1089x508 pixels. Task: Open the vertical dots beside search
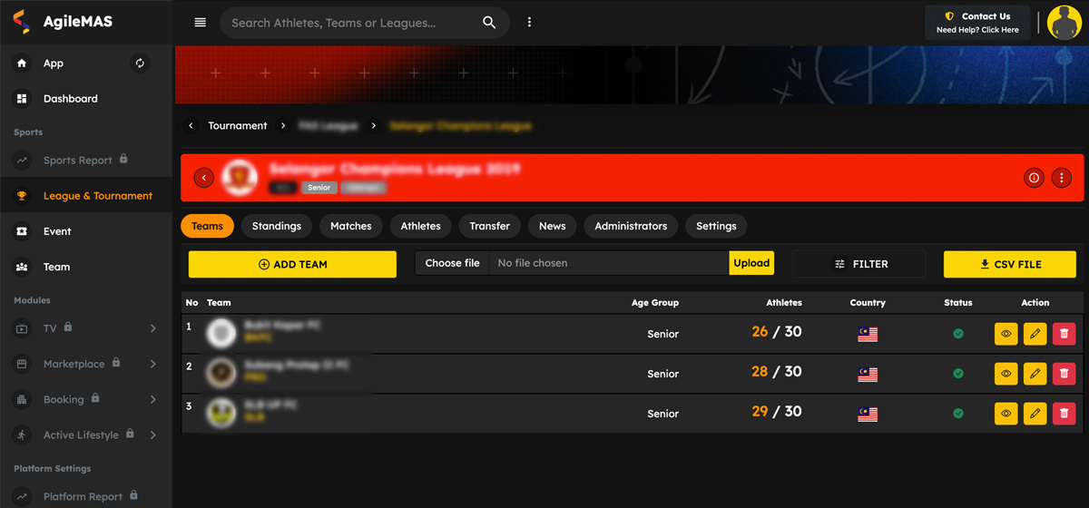click(529, 23)
